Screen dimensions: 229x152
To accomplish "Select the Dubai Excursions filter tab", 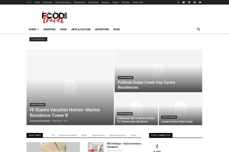I will 118,135.
